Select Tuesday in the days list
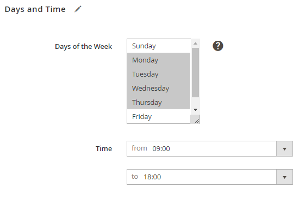Screen dimensions: 299x200 (159, 74)
